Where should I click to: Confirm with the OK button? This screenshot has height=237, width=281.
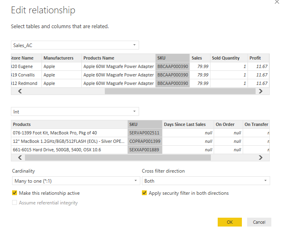pos(230,222)
